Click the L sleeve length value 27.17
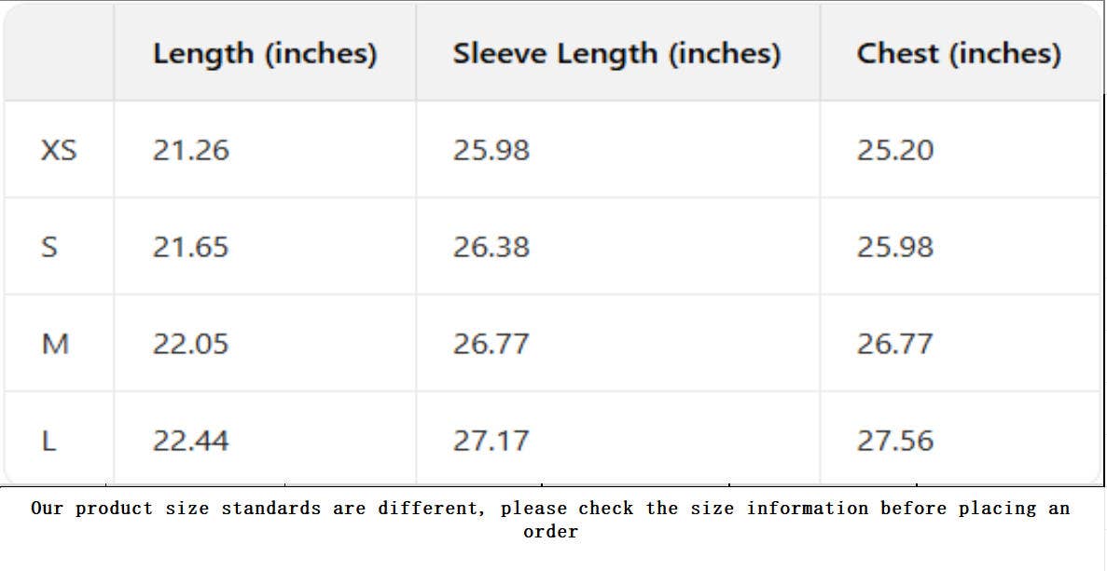Viewport: 1107px width, 571px height. pos(491,441)
